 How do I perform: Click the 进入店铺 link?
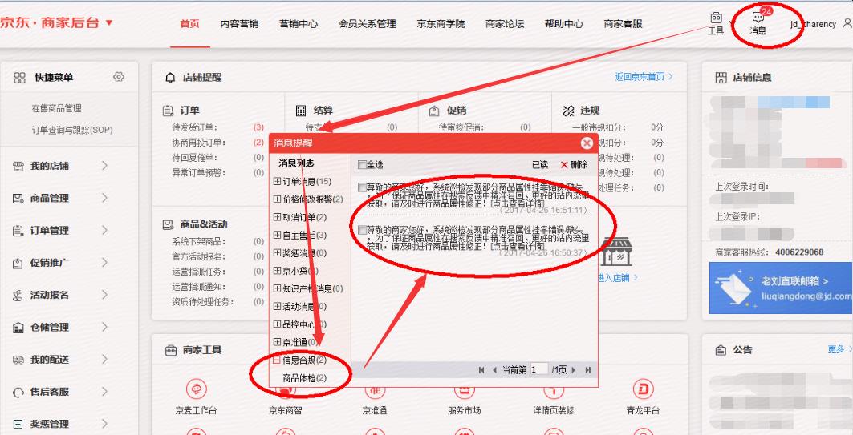coord(618,278)
